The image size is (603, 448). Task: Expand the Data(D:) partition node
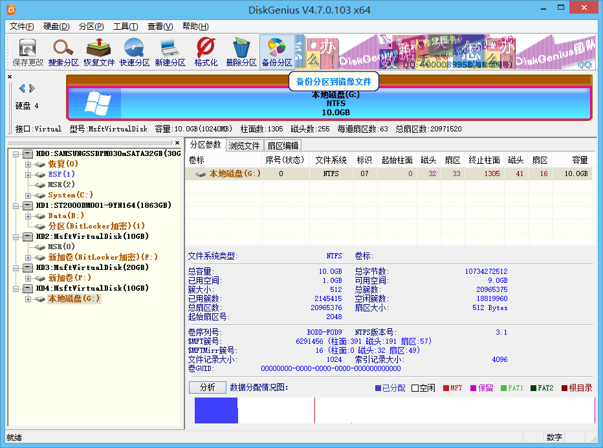[x=28, y=216]
